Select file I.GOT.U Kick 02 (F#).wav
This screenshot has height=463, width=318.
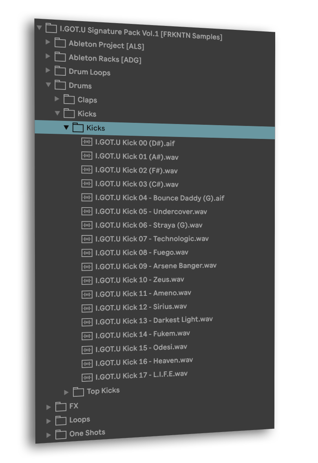point(136,170)
